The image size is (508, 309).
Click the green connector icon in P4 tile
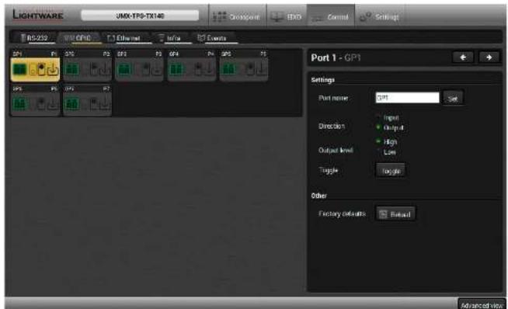point(176,69)
